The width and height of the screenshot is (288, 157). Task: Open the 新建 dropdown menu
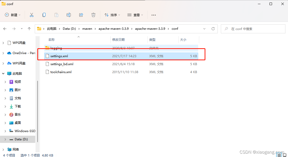(x=12, y=15)
